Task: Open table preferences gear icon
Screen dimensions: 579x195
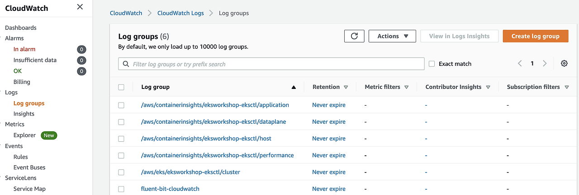Action: pos(564,64)
